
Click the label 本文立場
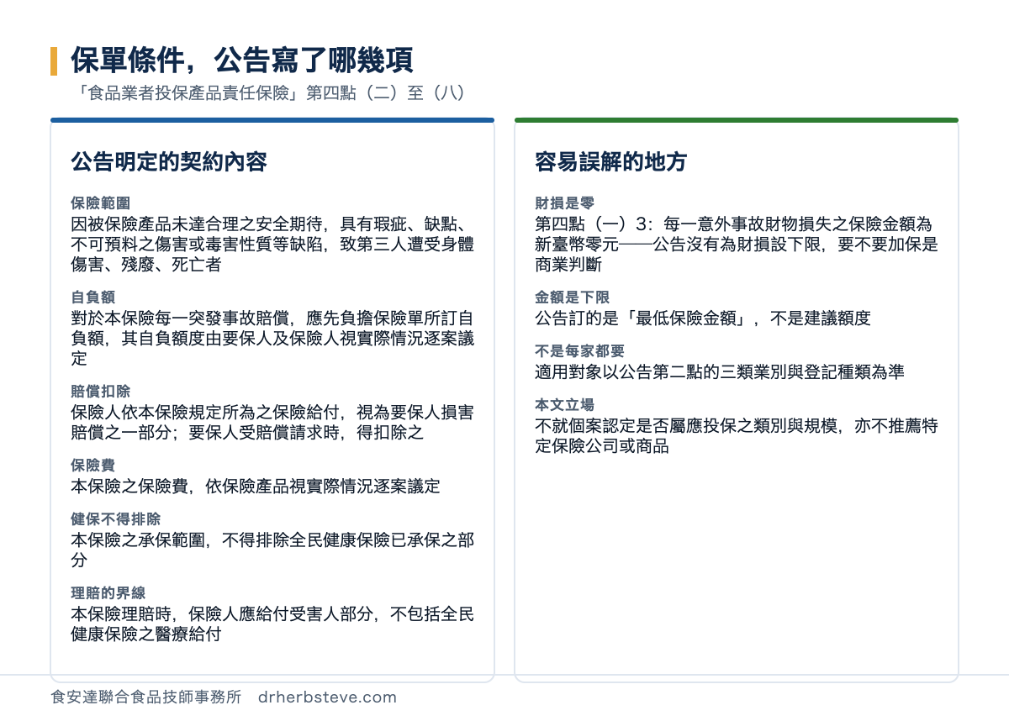pyautogui.click(x=564, y=405)
